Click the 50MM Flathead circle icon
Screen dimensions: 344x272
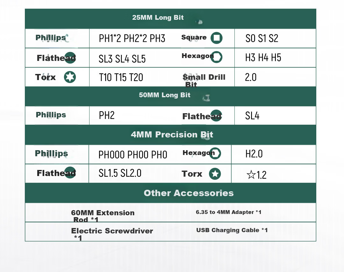pyautogui.click(x=216, y=115)
